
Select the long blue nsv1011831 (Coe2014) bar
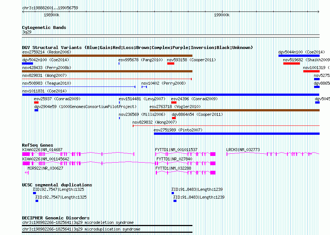[171, 95]
